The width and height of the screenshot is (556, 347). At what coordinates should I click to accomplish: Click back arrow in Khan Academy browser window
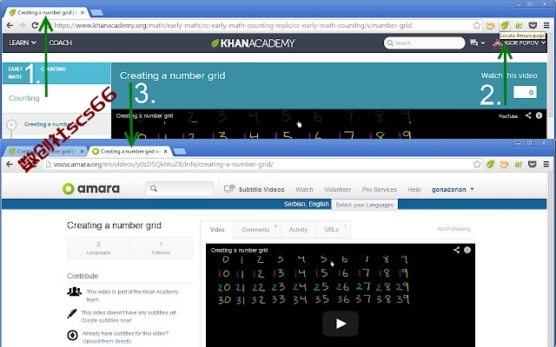point(10,25)
